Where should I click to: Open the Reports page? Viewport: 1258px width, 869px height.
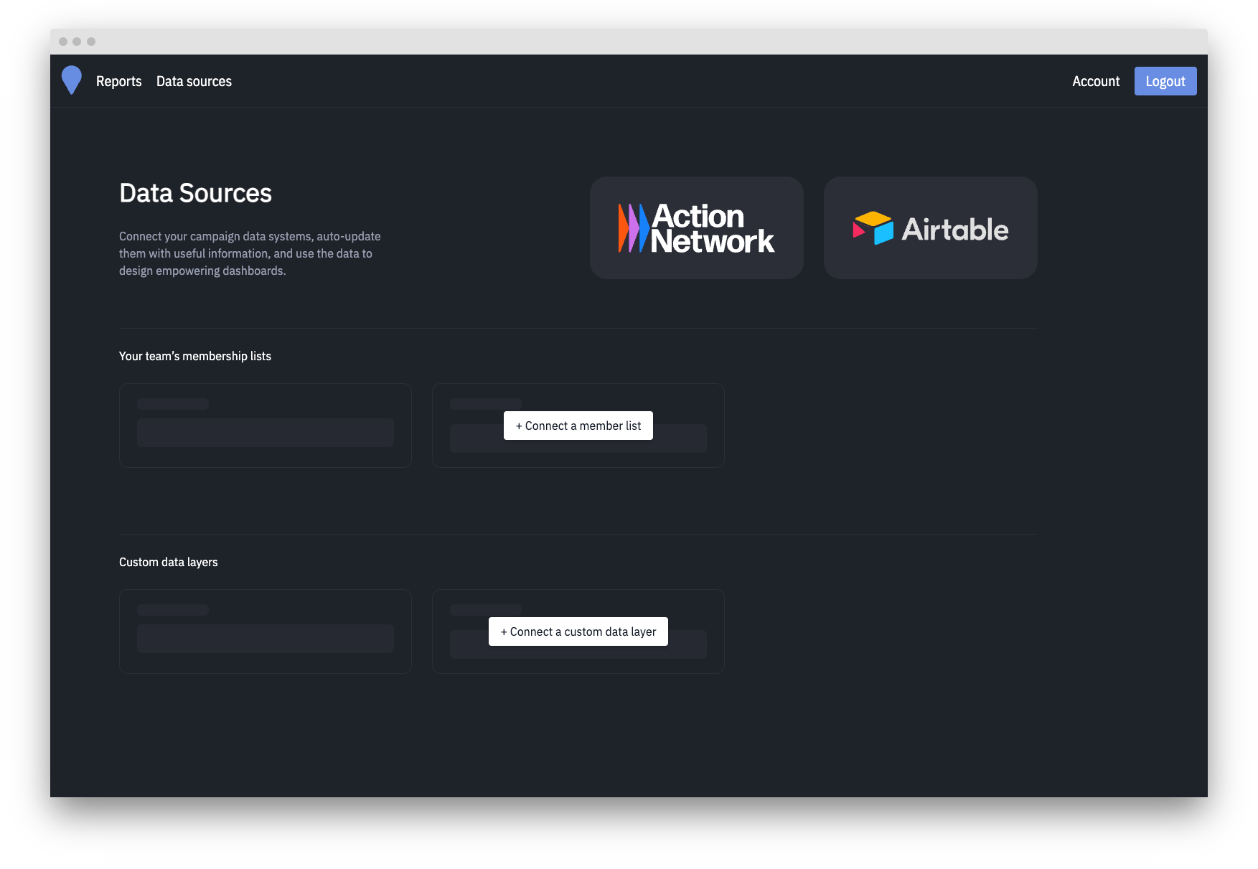(118, 82)
